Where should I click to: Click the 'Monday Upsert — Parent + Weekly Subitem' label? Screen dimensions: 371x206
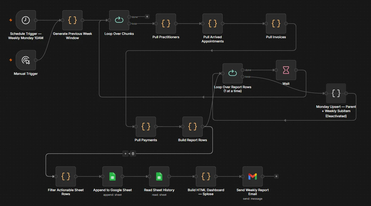pos(336,109)
